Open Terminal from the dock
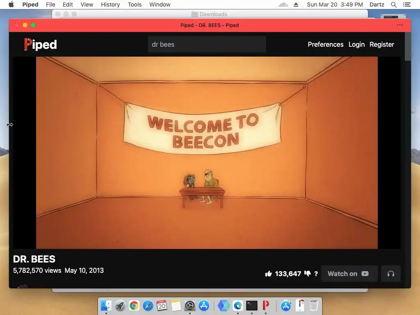The height and width of the screenshot is (315, 420). tap(252, 305)
